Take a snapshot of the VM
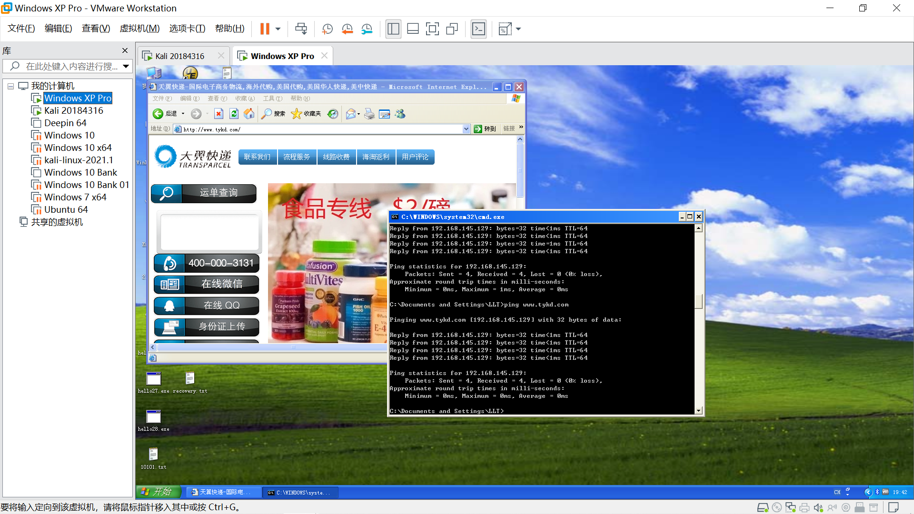The width and height of the screenshot is (914, 514). (x=327, y=29)
